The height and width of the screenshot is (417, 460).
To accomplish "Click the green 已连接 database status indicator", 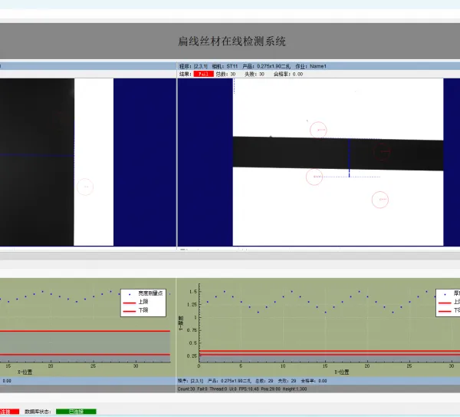I will pyautogui.click(x=76, y=412).
